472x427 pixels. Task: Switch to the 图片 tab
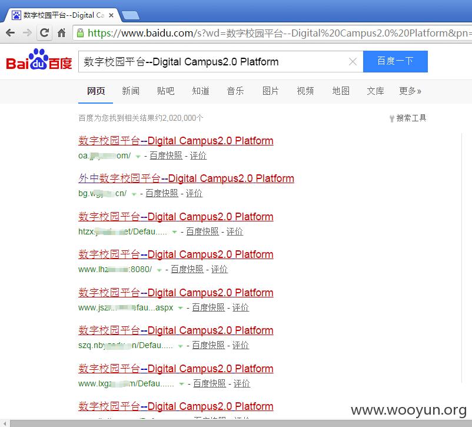(270, 91)
